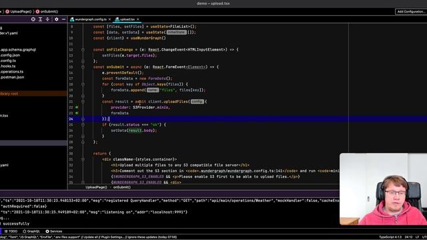This screenshot has height=240, width=427.
Task: Click UploadPage() in bottom editor breadcrumb
Action: tap(96, 187)
